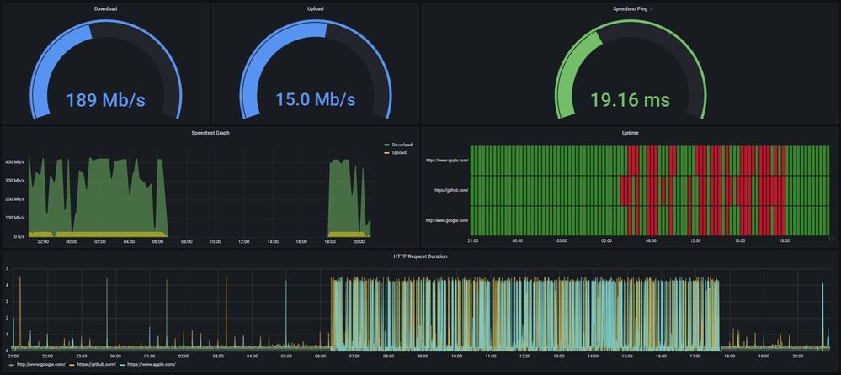Click the https://github.com/ row label in Uptime

451,190
